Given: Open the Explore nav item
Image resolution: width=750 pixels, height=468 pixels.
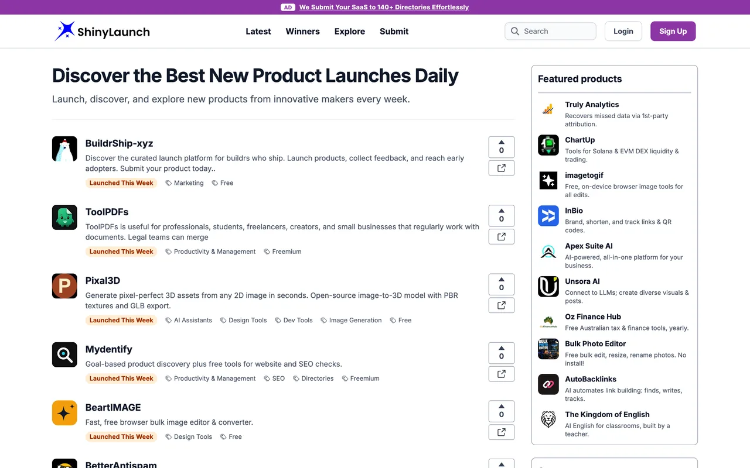Looking at the screenshot, I should (x=350, y=32).
